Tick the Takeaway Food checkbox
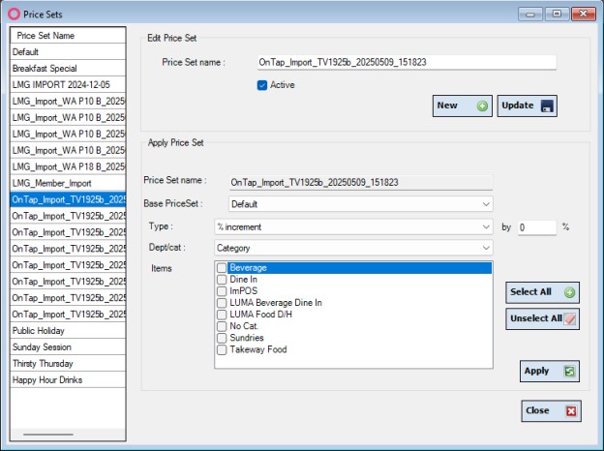 (223, 349)
